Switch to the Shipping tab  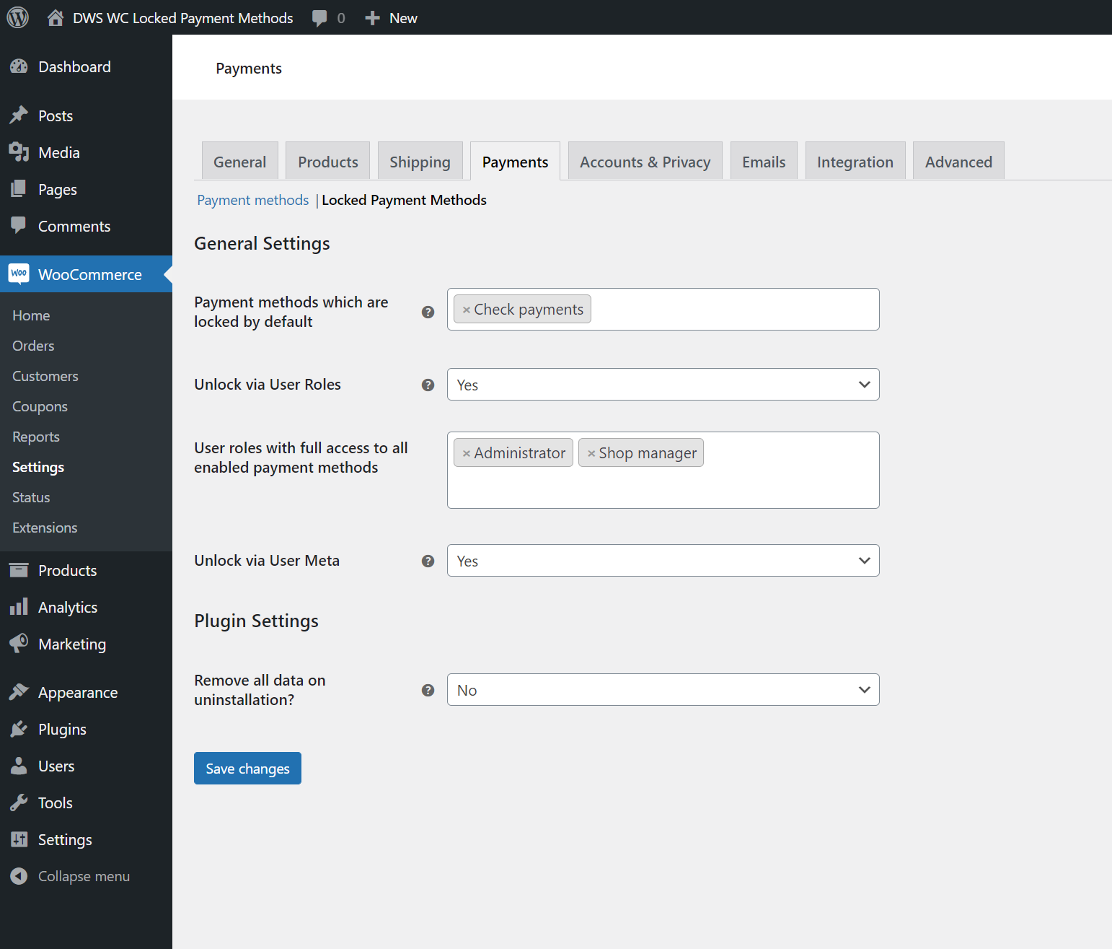pos(420,162)
